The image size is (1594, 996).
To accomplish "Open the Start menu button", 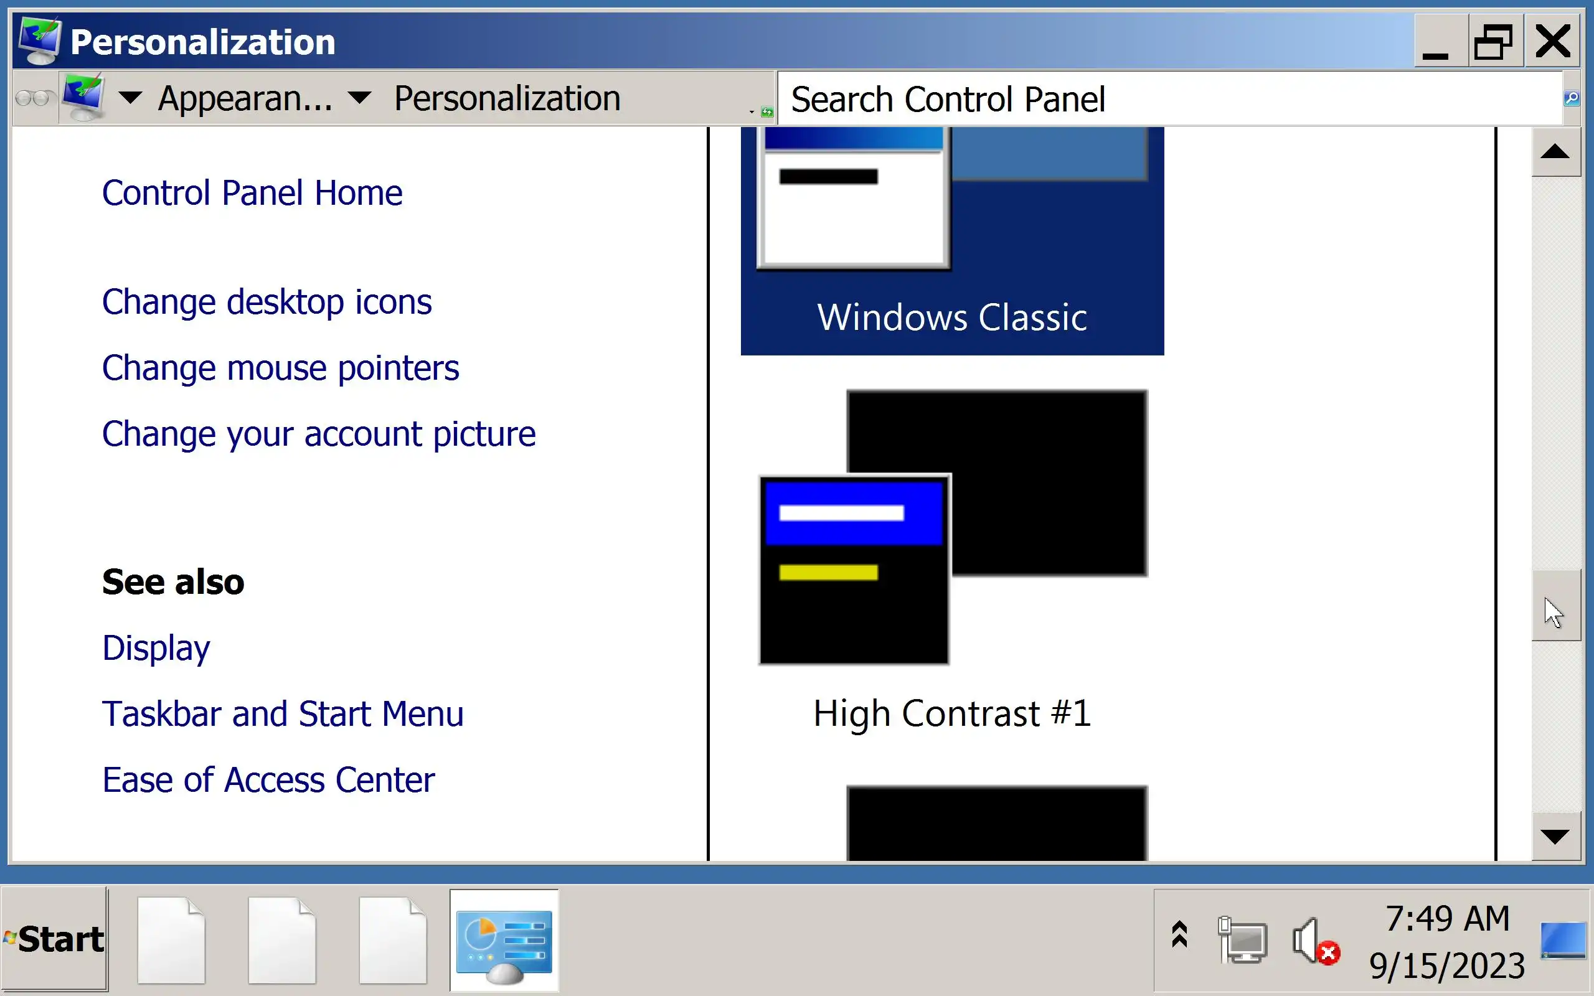I will (55, 939).
